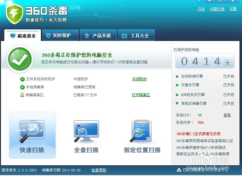
Task: Click the QVM启发式引擎 engine label
Action: (x=193, y=95)
